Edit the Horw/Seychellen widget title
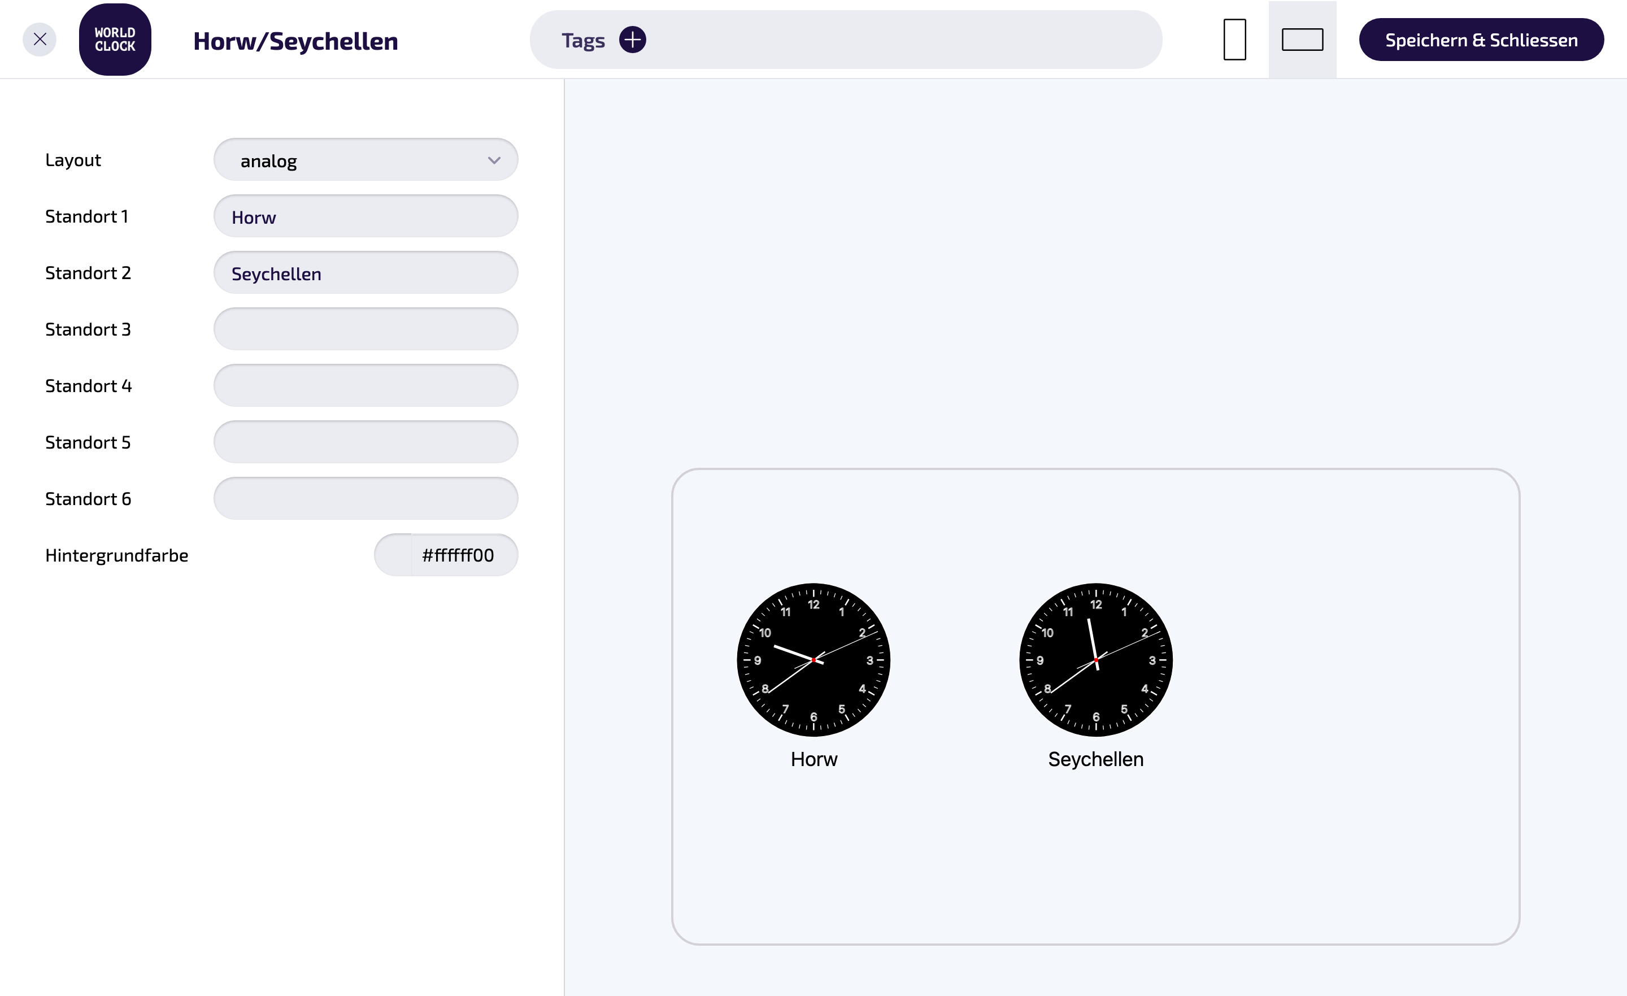Image resolution: width=1627 pixels, height=996 pixels. (x=296, y=41)
